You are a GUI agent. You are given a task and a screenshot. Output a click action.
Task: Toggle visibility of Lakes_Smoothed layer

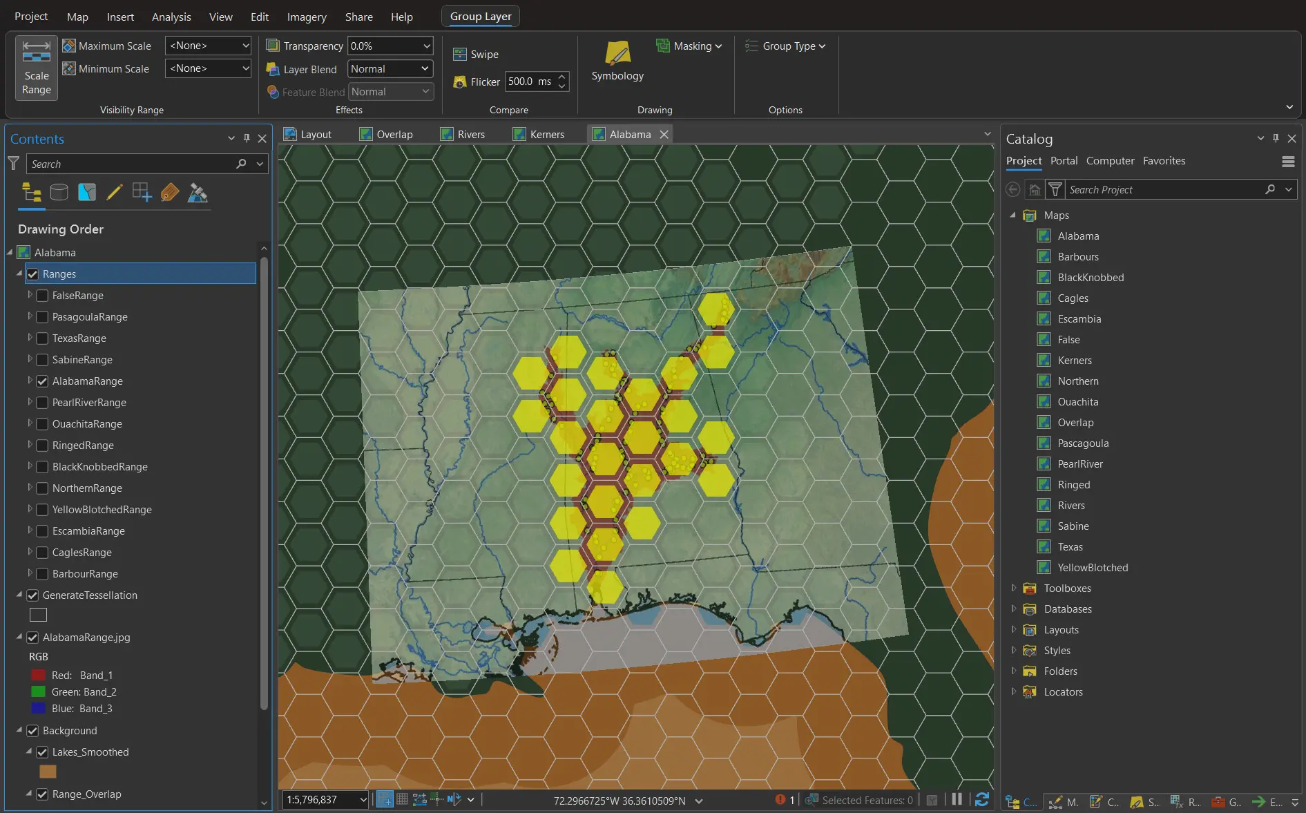click(43, 752)
